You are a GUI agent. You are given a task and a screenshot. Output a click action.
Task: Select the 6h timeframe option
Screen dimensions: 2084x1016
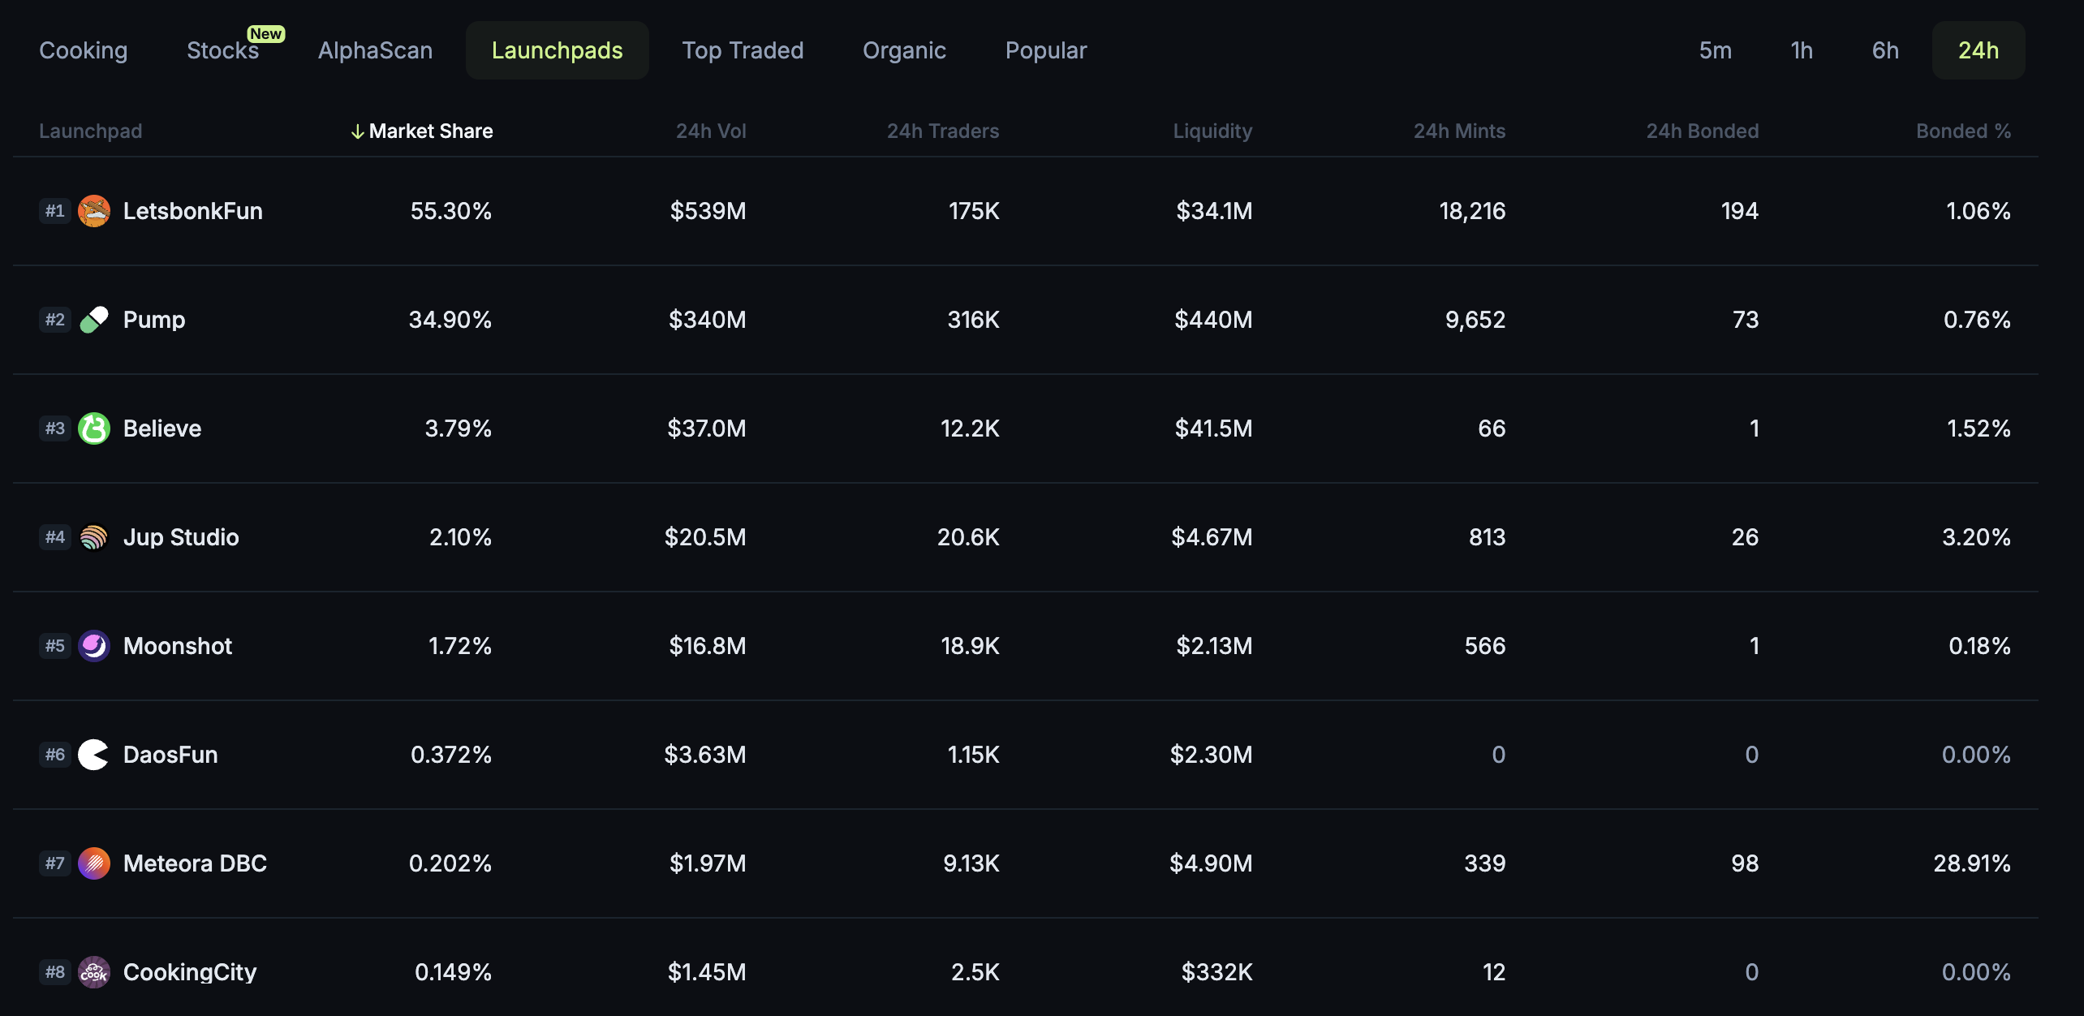pos(1885,50)
